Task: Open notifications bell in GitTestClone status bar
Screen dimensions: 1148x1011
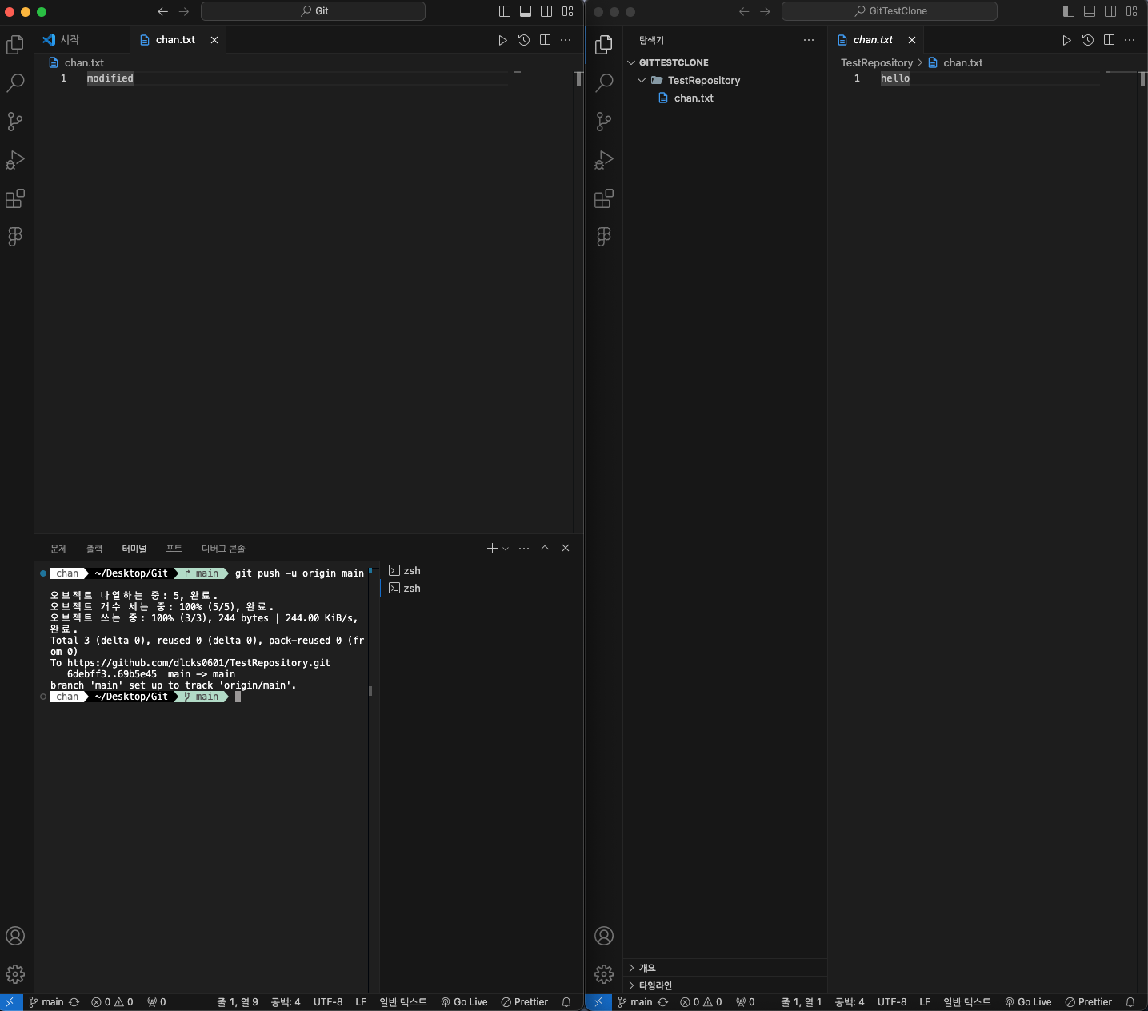Action: [x=1130, y=1002]
